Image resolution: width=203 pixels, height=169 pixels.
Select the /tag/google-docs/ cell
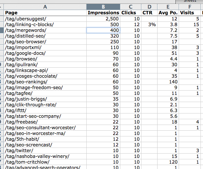[x=45, y=53]
